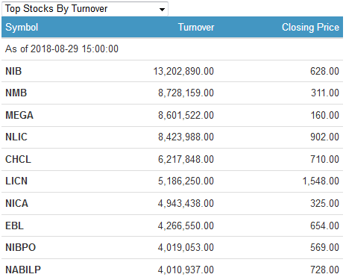Open the NIB stock symbol
This screenshot has height=280, width=346.
pos(13,71)
